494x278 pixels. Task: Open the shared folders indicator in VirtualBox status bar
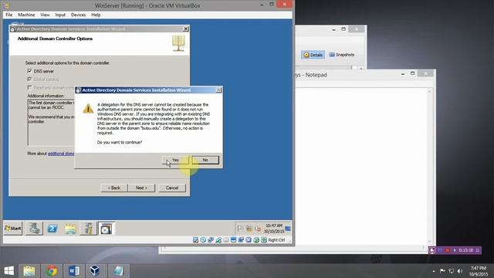point(226,240)
